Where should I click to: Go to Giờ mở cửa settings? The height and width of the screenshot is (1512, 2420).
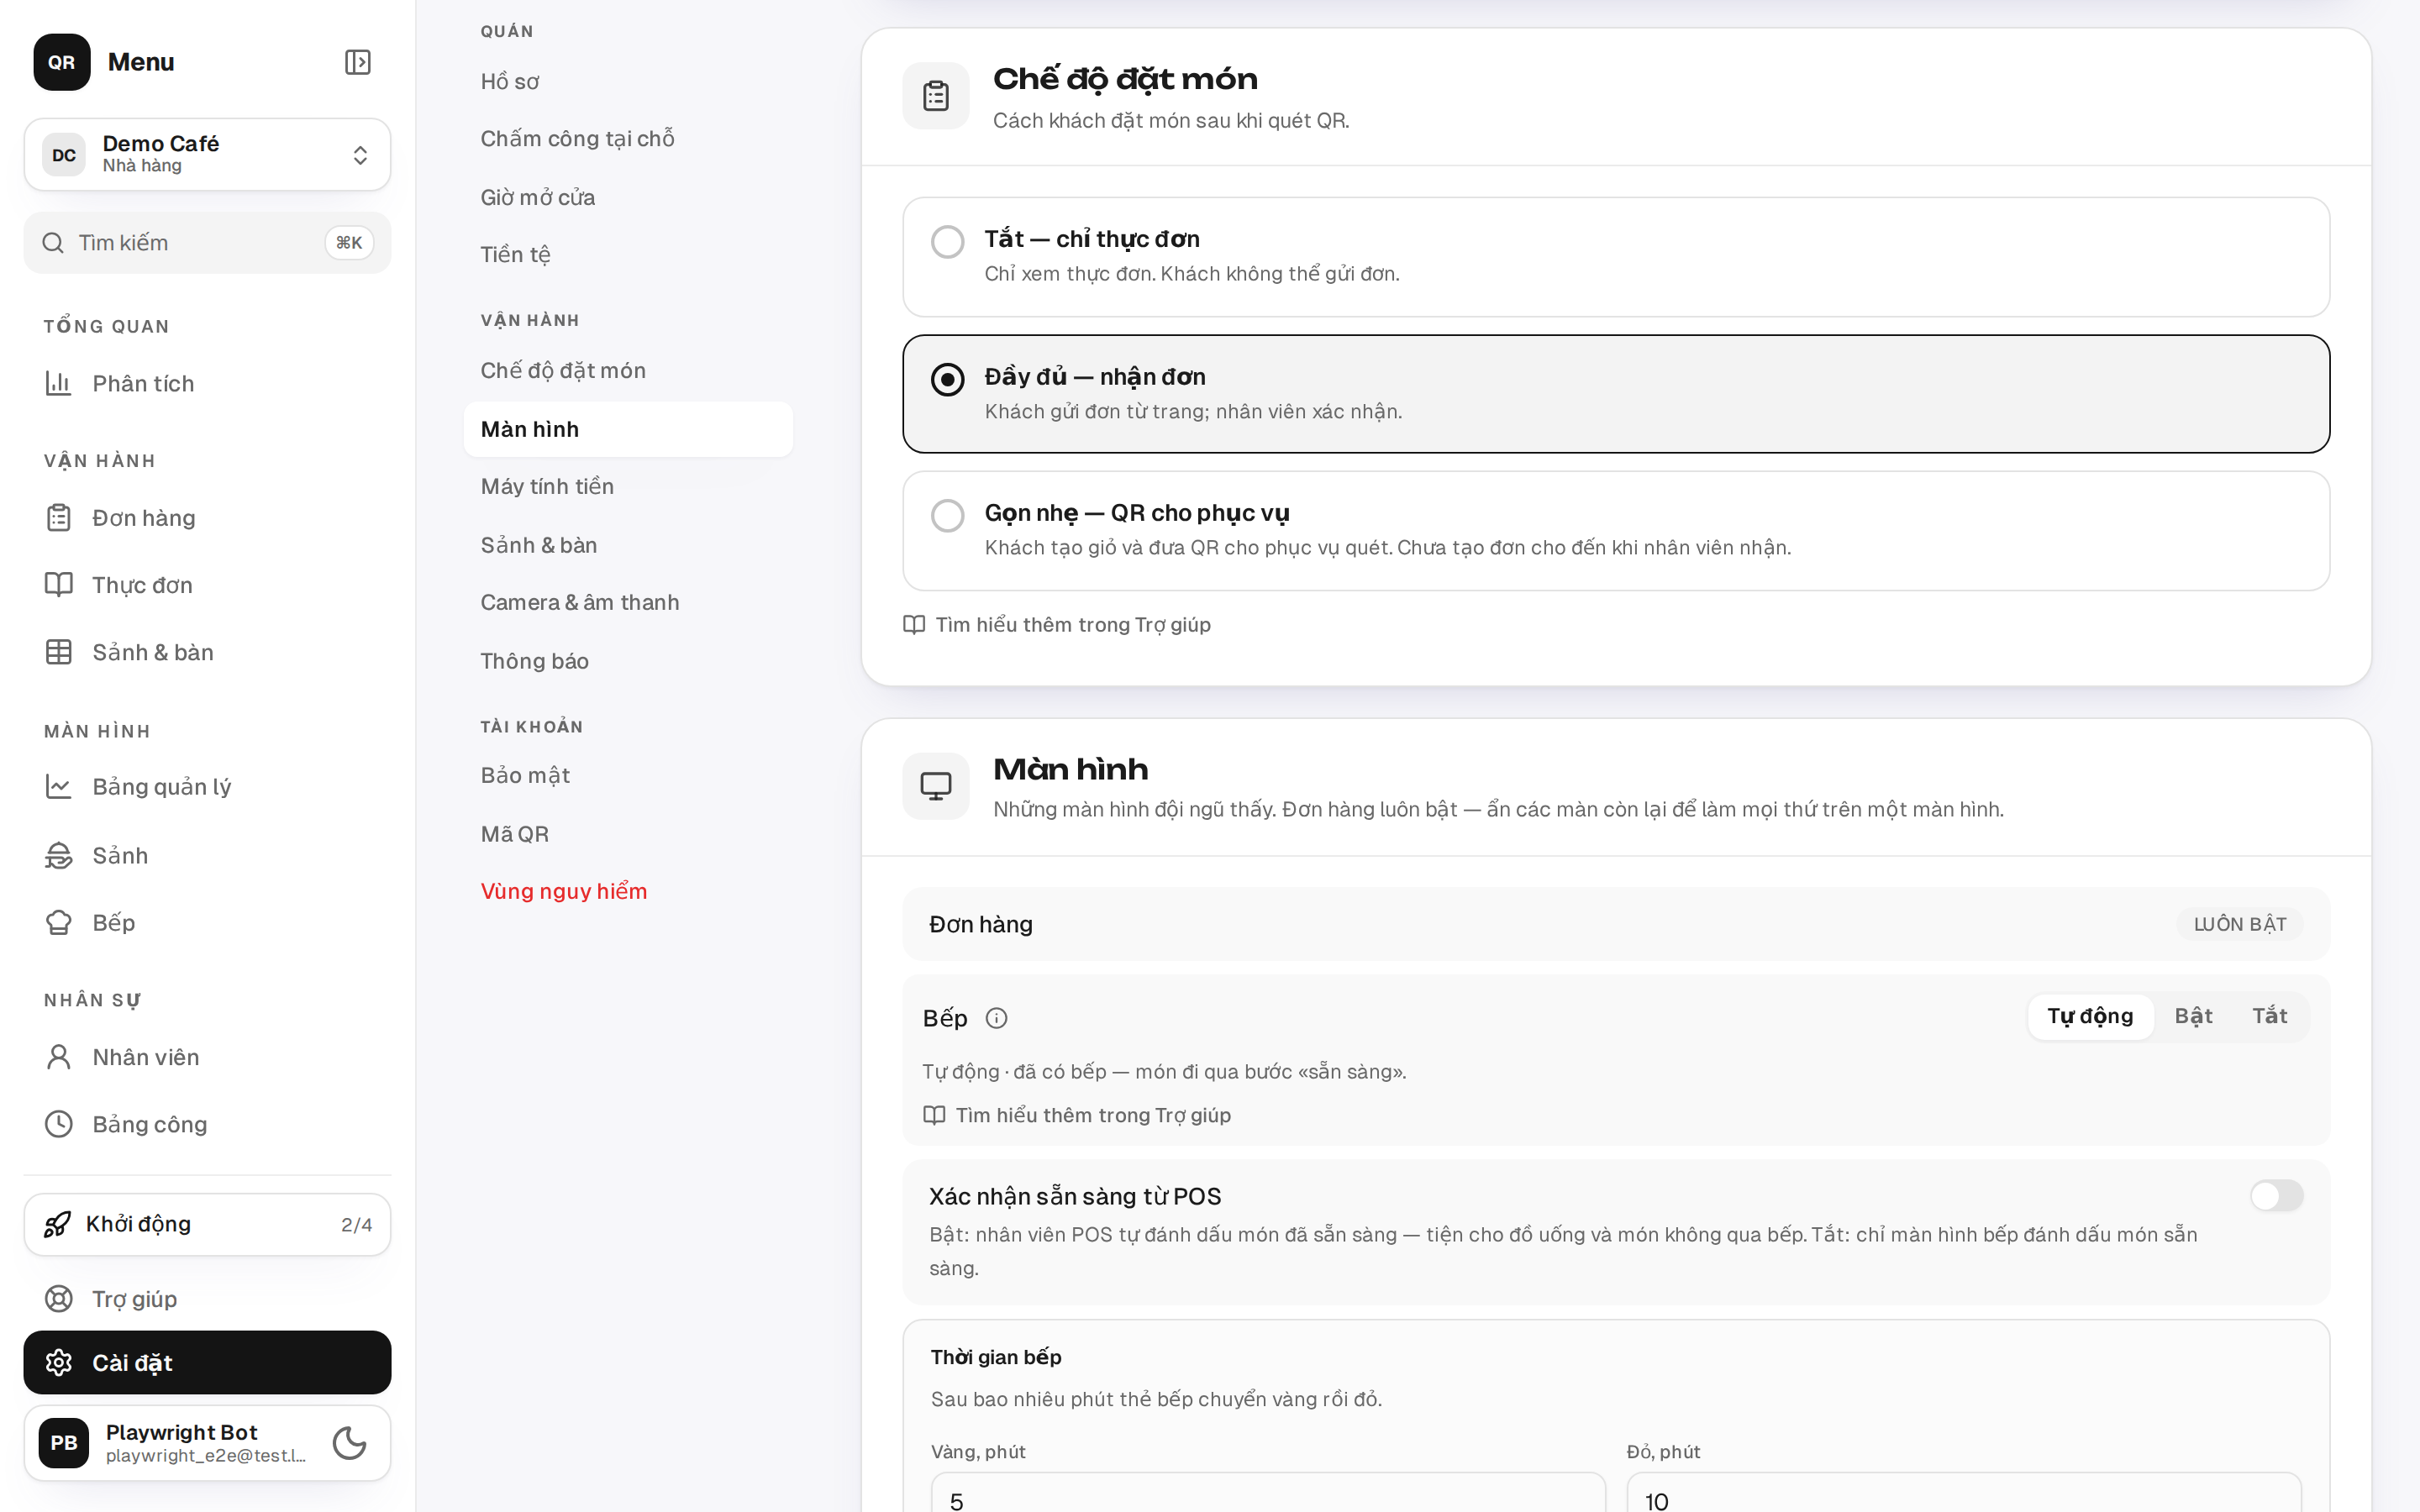pos(628,197)
